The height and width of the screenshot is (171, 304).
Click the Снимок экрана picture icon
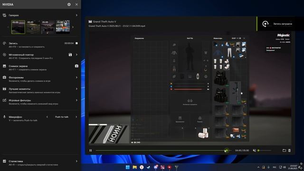click(x=4, y=66)
